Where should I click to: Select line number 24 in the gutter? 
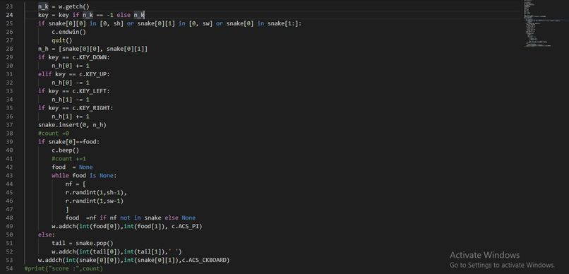9,15
